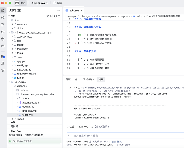This screenshot has width=184, height=148.
Task: Open the iflow_ai_rag project dropdown
Action: (x=40, y=3)
